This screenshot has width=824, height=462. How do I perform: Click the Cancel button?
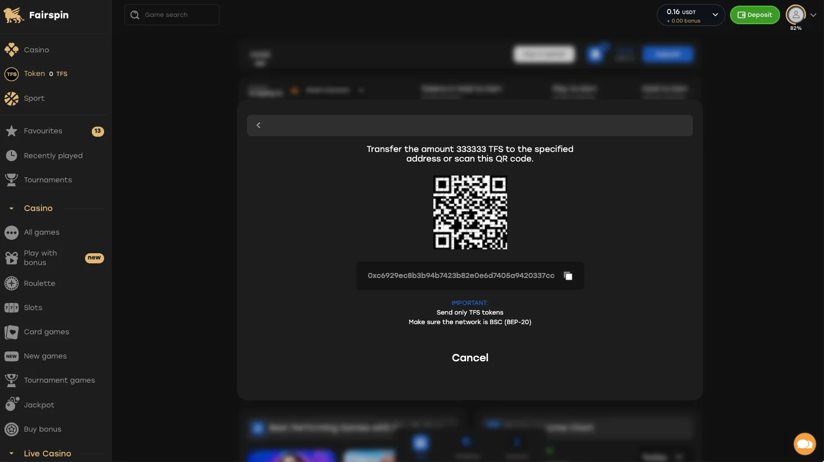tap(470, 358)
